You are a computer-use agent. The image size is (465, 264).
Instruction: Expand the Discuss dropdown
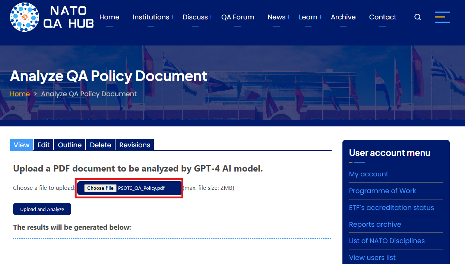tap(195, 17)
